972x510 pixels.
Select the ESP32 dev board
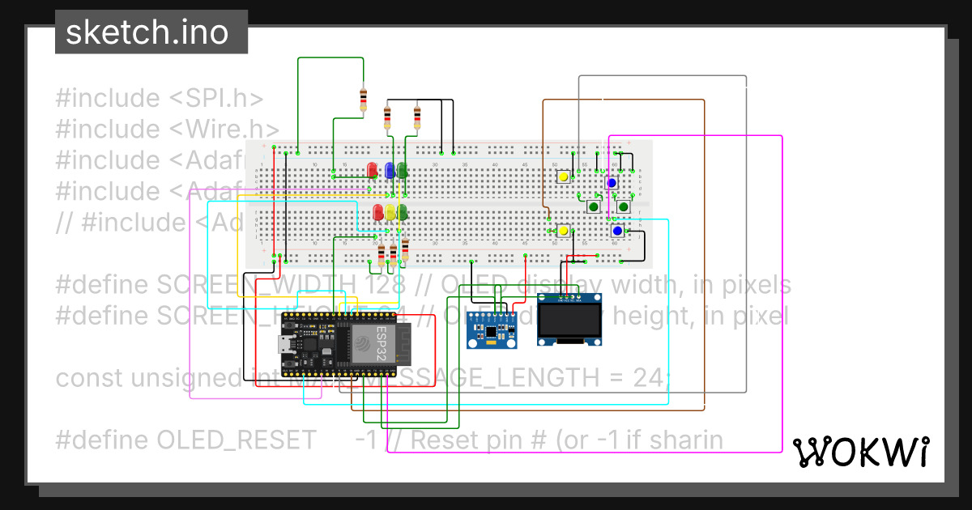(x=339, y=345)
